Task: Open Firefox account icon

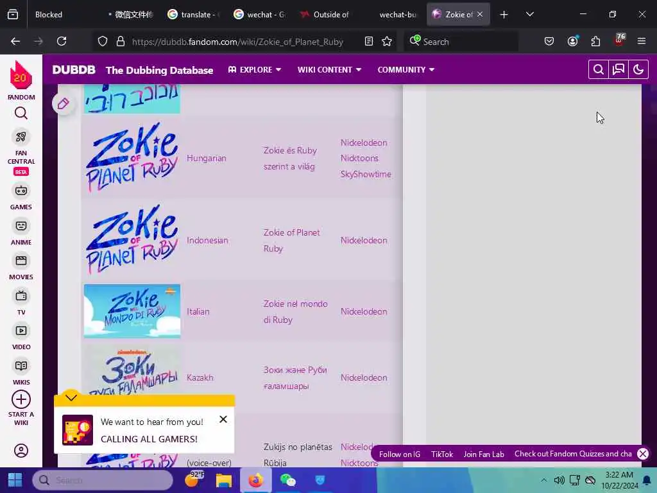Action: point(572,42)
